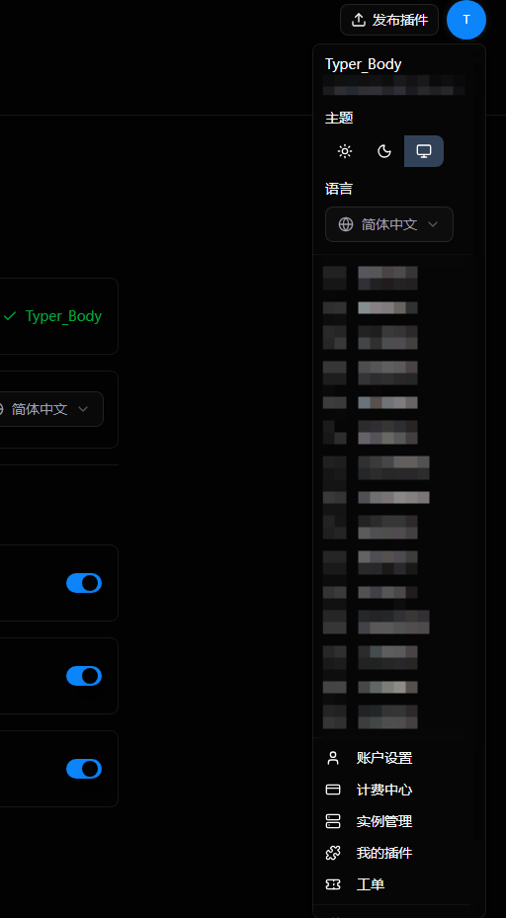Click the Typer_Body username in the user menu
This screenshot has height=918, width=506.
pyautogui.click(x=363, y=64)
